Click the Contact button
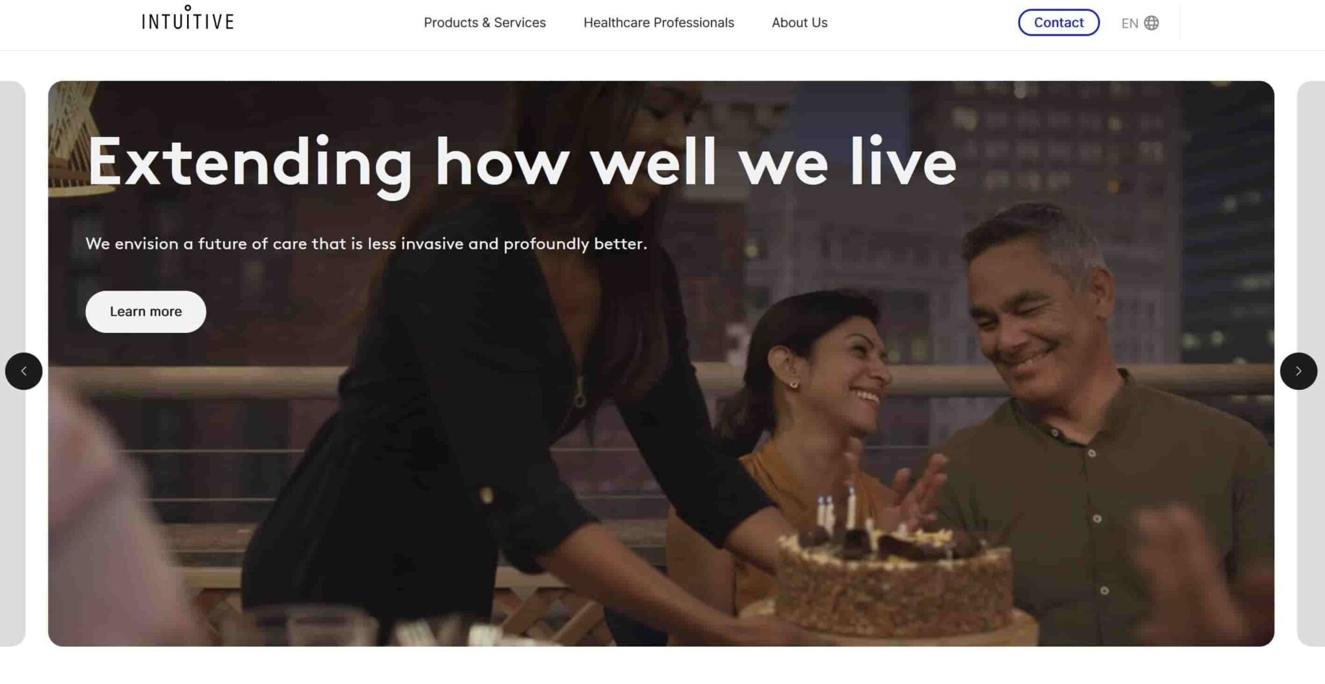This screenshot has height=684, width=1325. (x=1058, y=23)
